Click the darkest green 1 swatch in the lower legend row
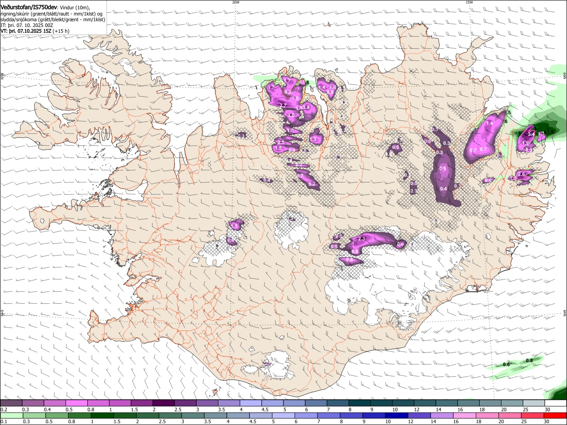 (x=102, y=415)
